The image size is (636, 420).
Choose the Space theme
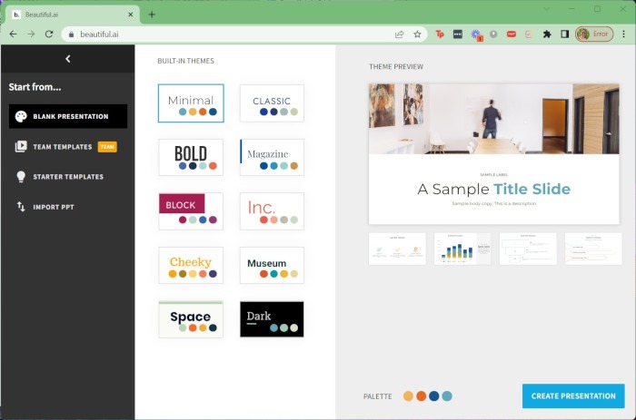[x=191, y=319]
